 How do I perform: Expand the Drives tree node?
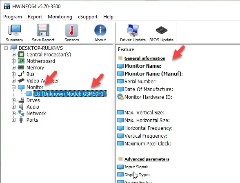[13, 100]
